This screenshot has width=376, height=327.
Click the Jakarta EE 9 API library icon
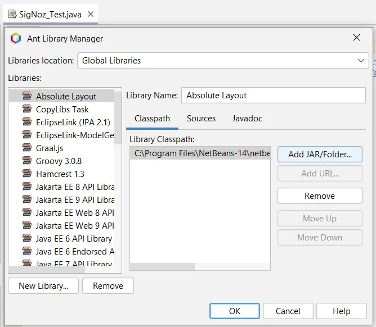point(27,199)
